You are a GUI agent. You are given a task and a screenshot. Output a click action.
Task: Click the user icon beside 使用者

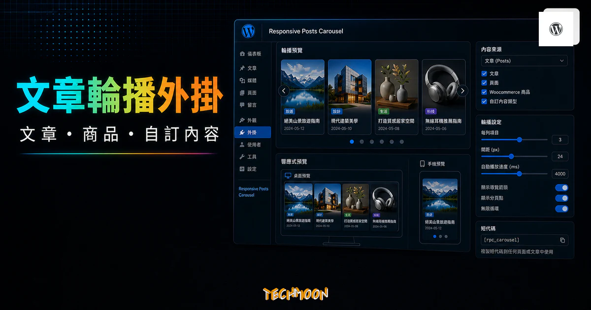coord(242,145)
